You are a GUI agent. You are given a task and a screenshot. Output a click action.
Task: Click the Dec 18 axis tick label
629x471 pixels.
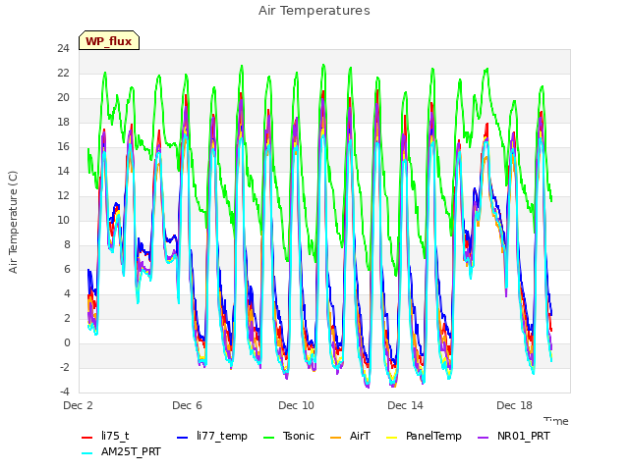[514, 405]
